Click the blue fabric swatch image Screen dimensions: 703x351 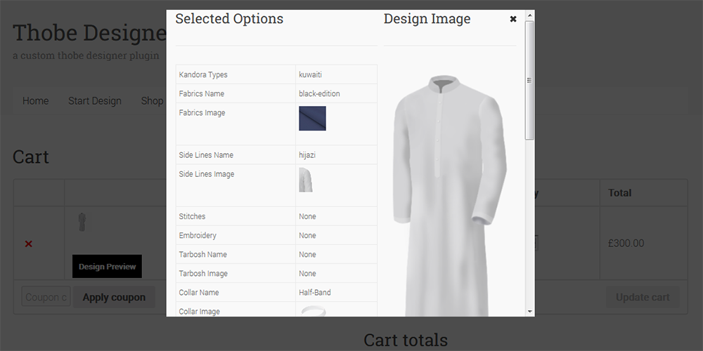click(x=313, y=118)
